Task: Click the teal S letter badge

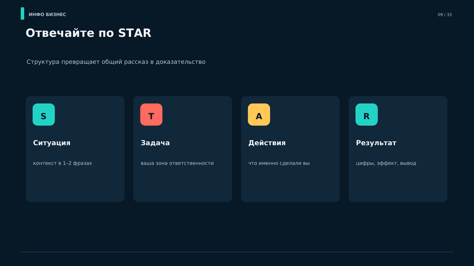Action: pyautogui.click(x=44, y=115)
